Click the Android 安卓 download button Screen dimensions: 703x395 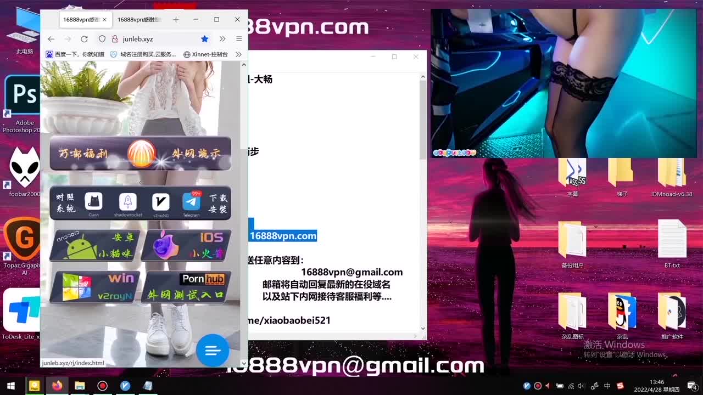[x=94, y=245]
